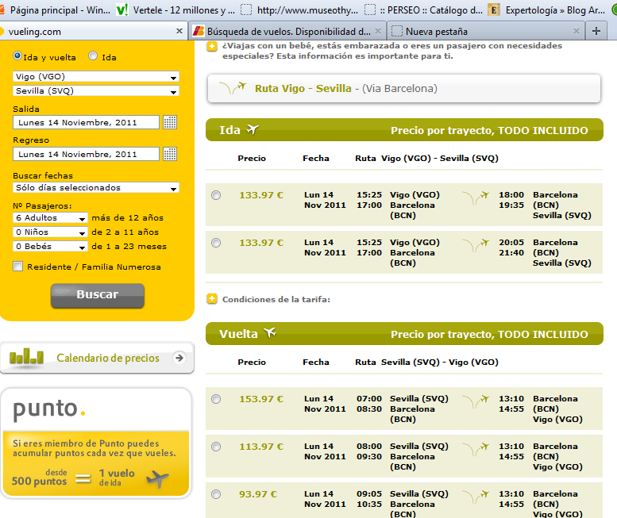Screen dimensions: 617x518
Task: Select the Ida y vuelta radio button
Action: 17,56
